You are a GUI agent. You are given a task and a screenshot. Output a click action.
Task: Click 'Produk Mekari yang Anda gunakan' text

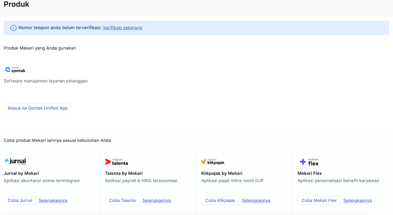[40, 48]
